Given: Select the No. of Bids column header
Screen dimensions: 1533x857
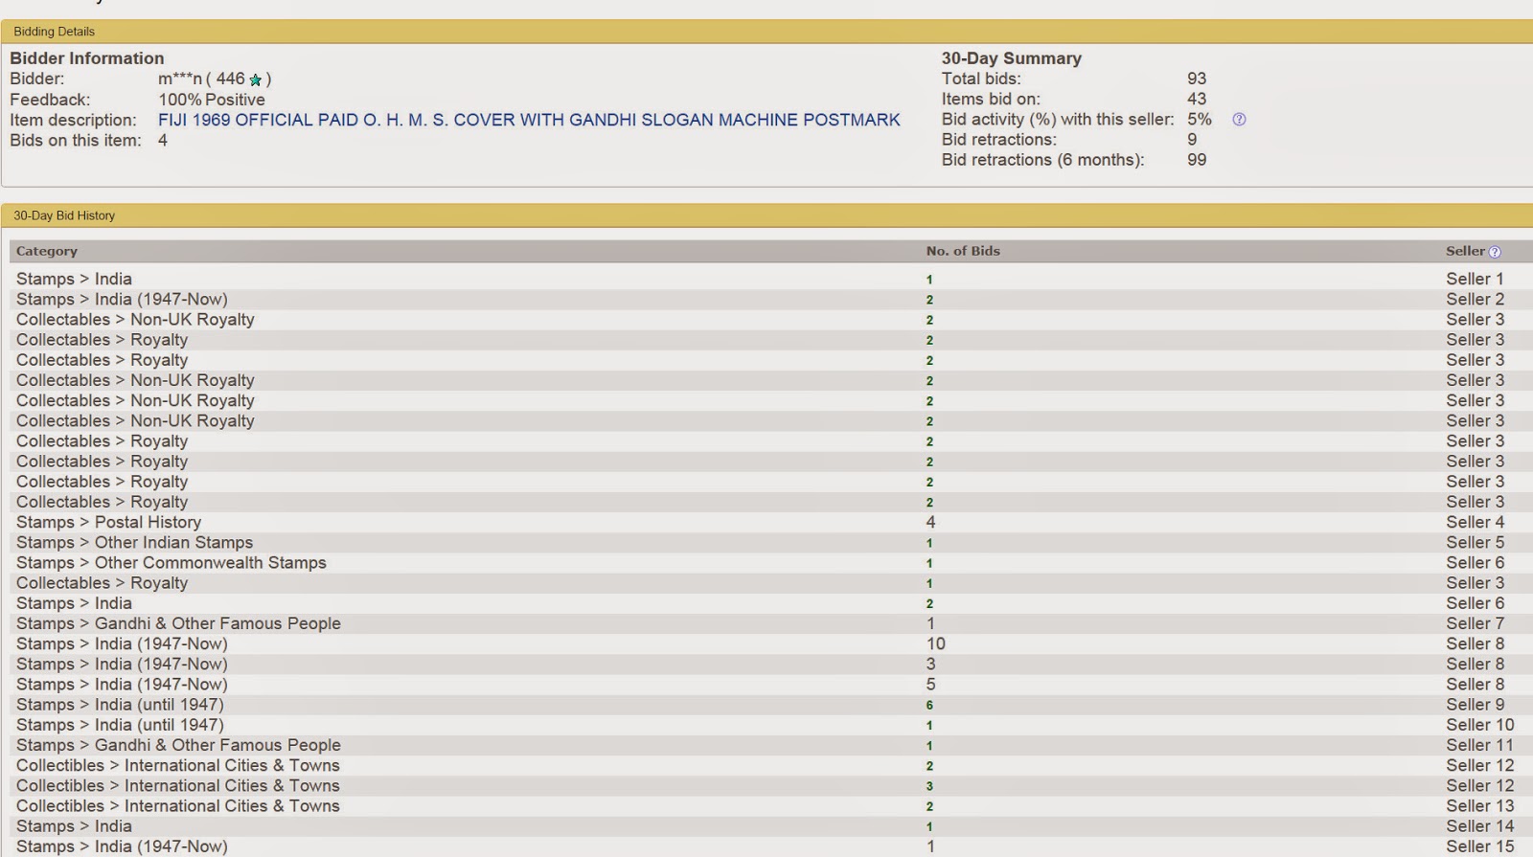Looking at the screenshot, I should point(963,251).
